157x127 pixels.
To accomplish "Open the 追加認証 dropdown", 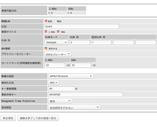I will [74, 107].
